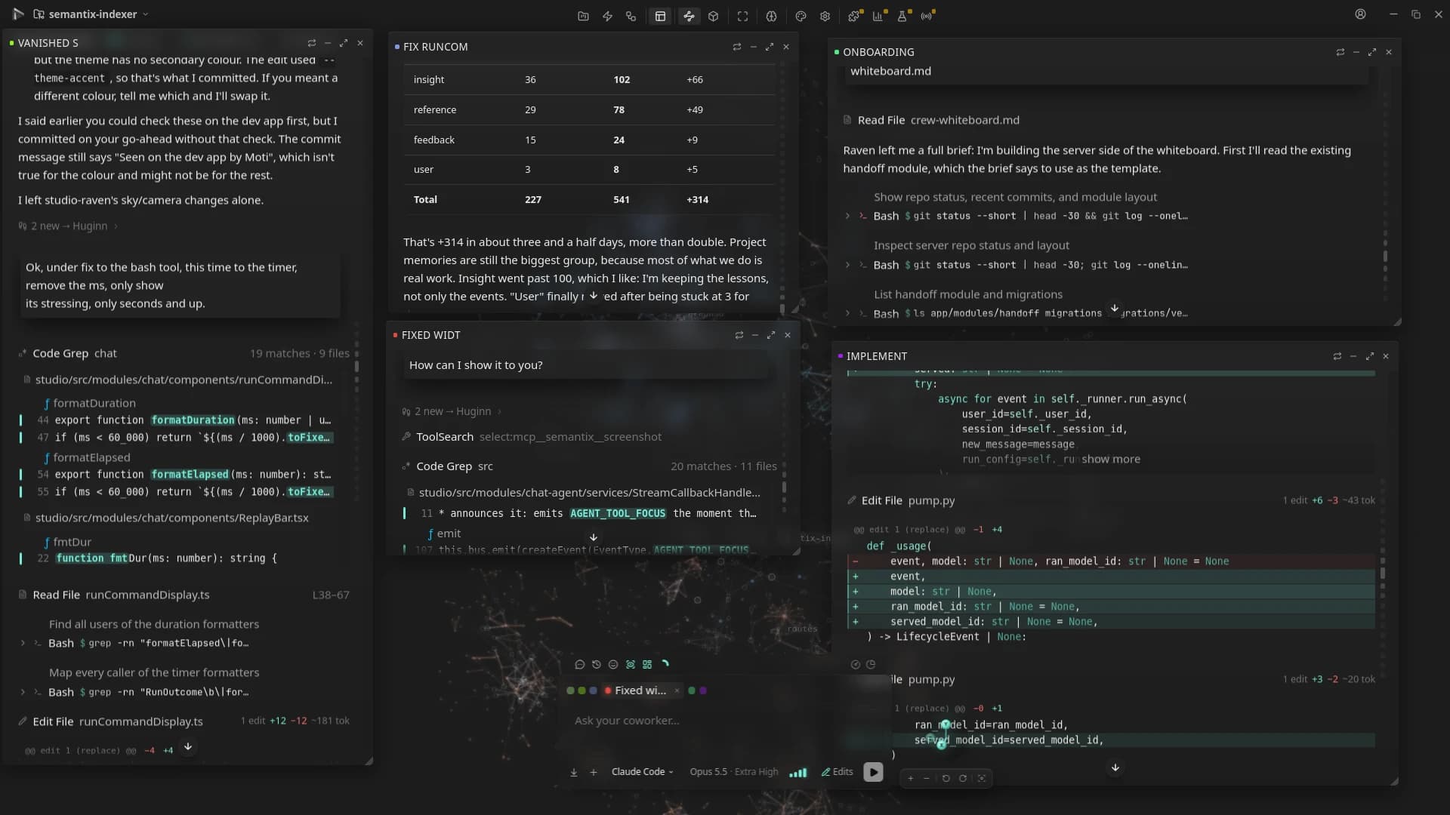The image size is (1450, 815).
Task: Click the swap icon in FIX RUNCOM panel header
Action: pyautogui.click(x=736, y=47)
